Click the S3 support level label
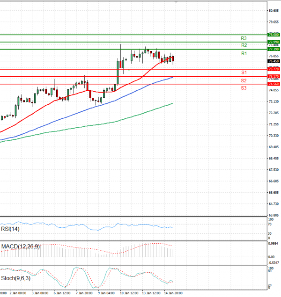Viewport: 281px width, 297px height. click(x=244, y=88)
